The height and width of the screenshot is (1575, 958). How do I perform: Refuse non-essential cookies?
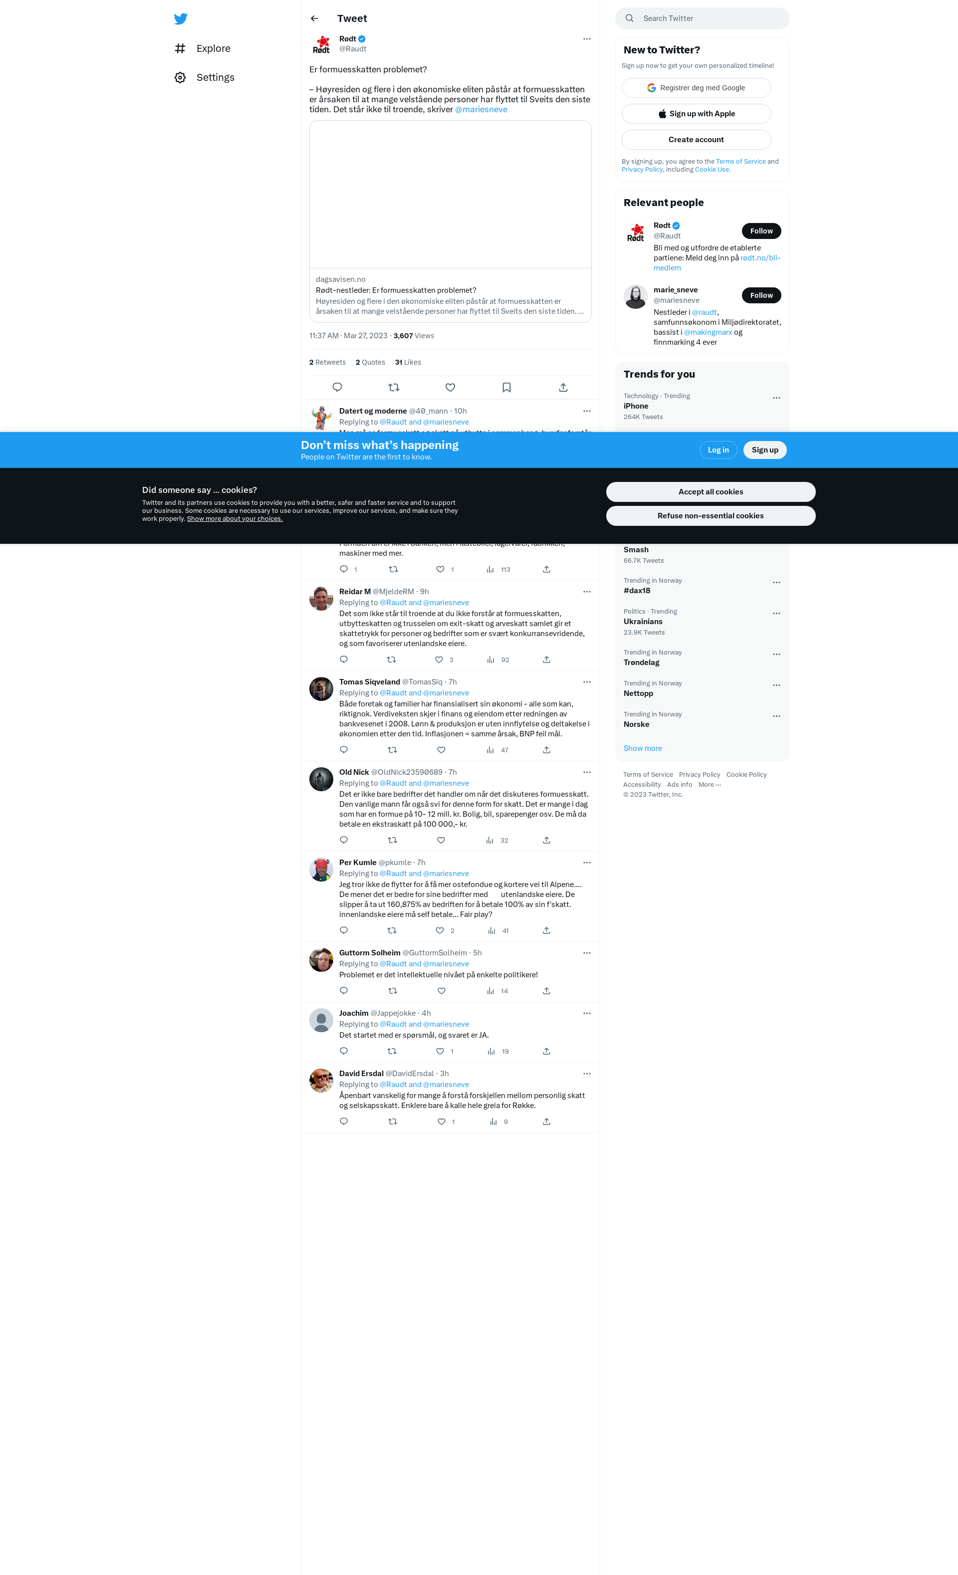coord(711,516)
